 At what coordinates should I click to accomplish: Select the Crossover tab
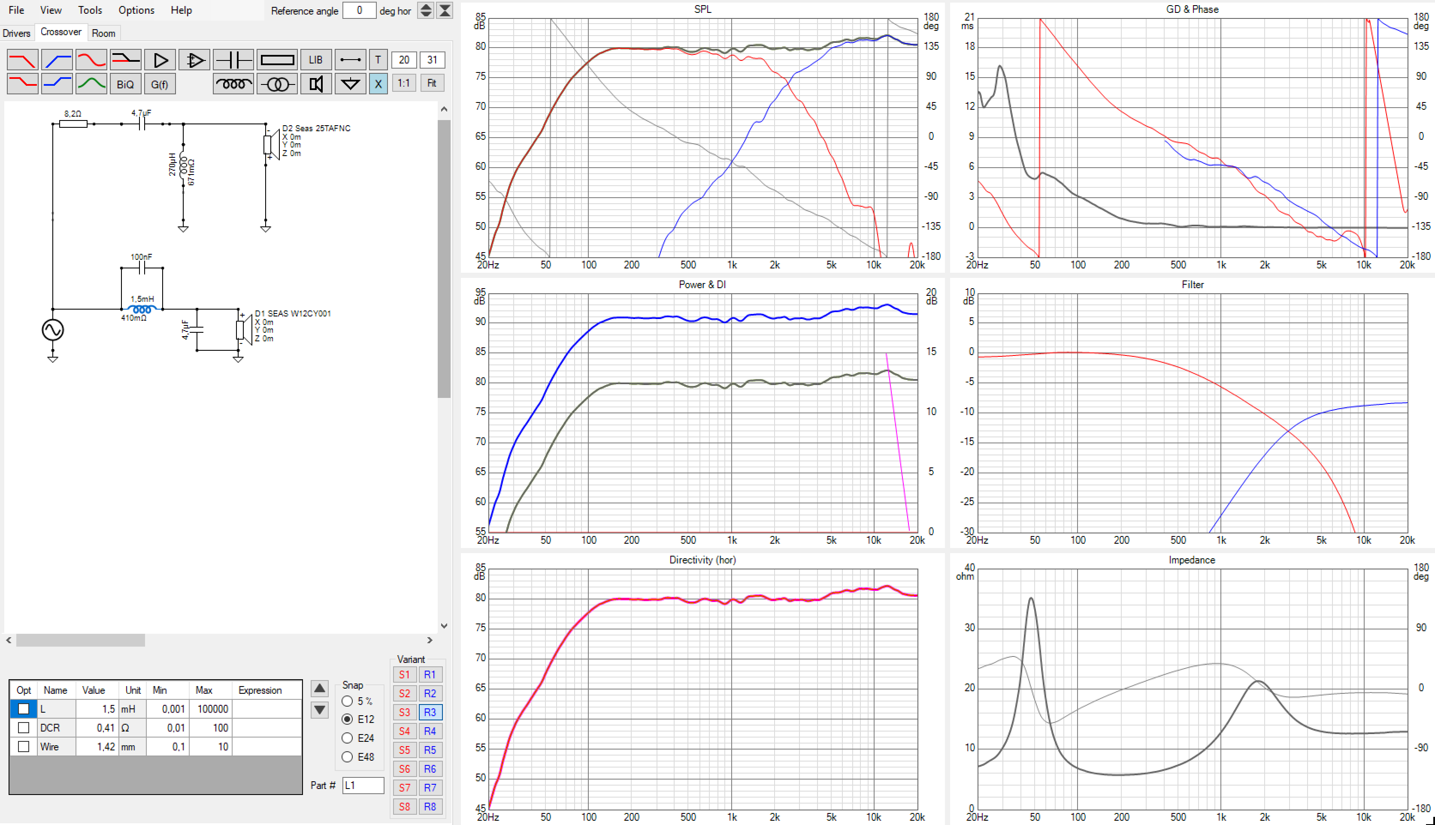click(61, 32)
